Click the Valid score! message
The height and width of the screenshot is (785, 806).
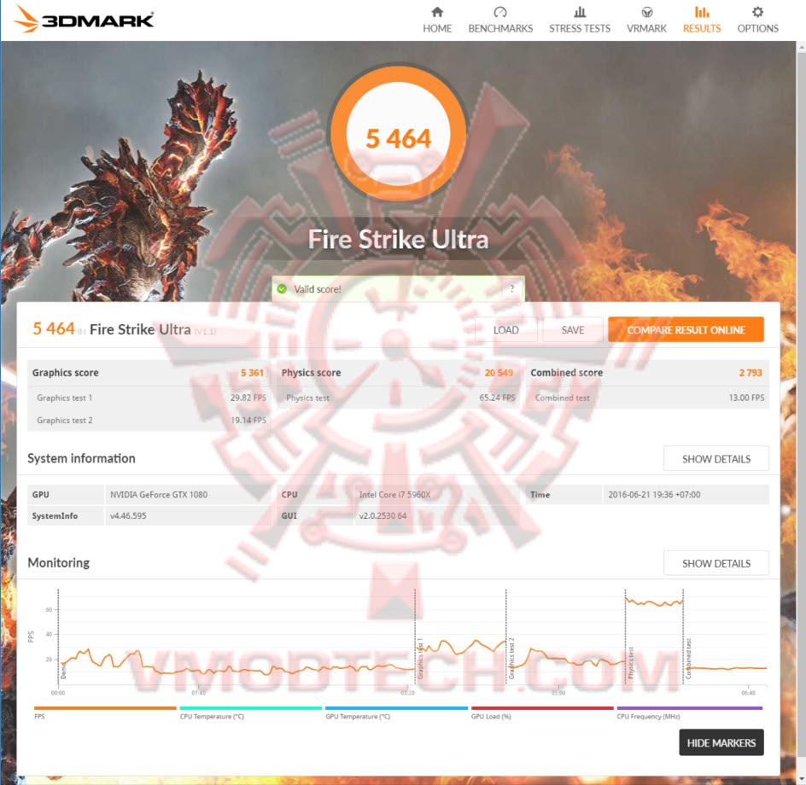click(x=317, y=289)
